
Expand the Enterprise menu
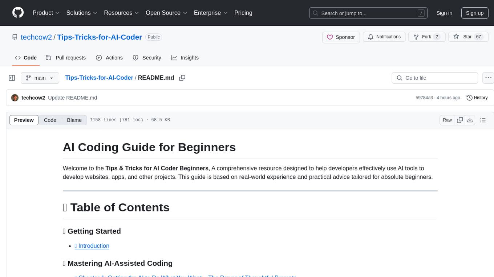[211, 13]
